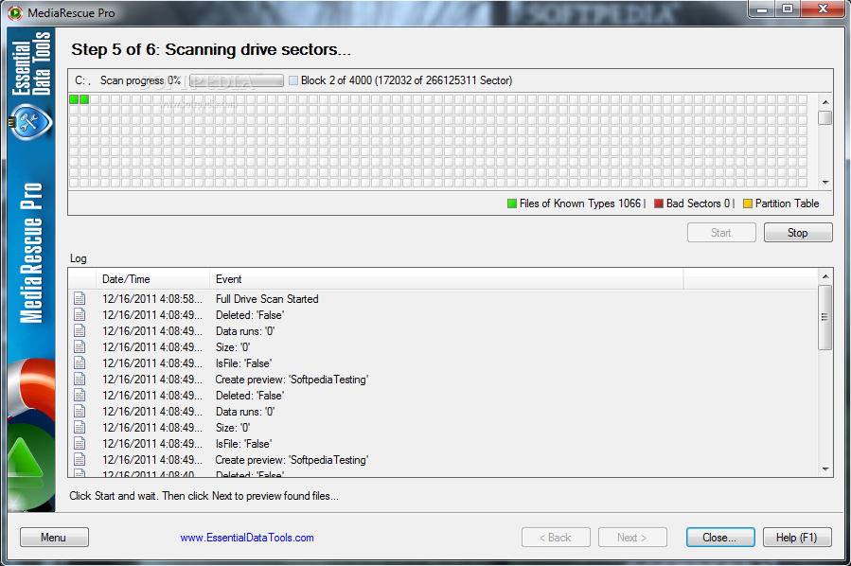The height and width of the screenshot is (566, 851).
Task: Click the 'Block 2 of 4000' status text
Action: [406, 80]
